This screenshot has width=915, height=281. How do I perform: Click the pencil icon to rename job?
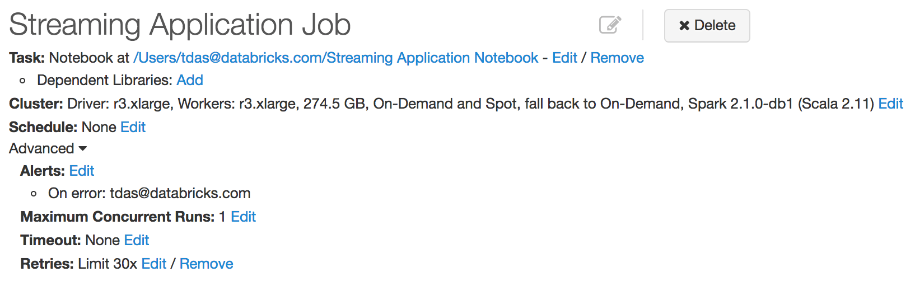610,25
